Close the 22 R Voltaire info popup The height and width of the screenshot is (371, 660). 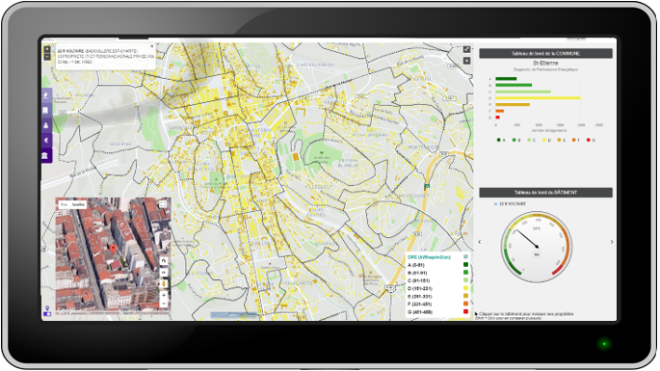[152, 47]
